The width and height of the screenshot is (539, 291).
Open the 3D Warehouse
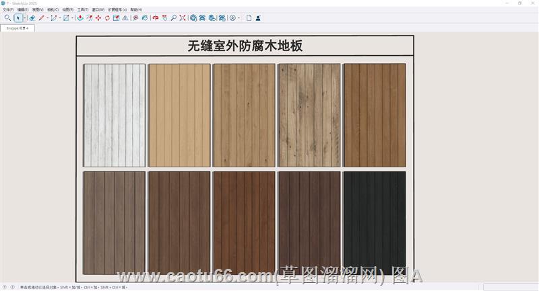coord(193,18)
